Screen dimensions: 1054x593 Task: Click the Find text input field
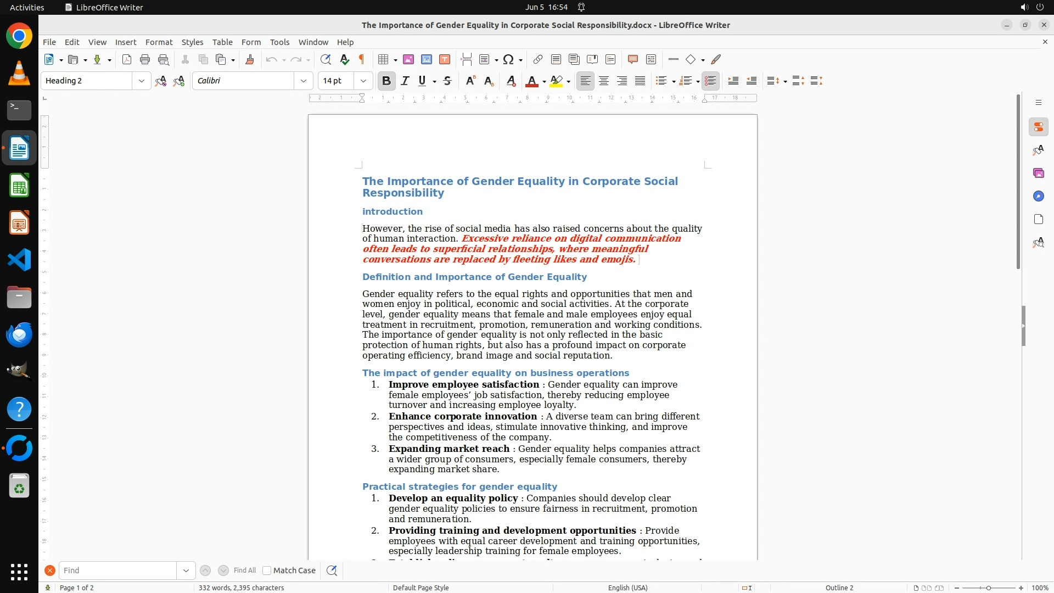pos(117,570)
